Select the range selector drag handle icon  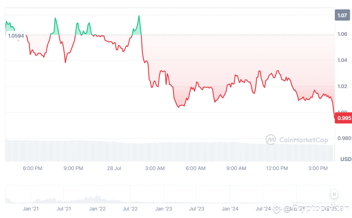(x=334, y=194)
